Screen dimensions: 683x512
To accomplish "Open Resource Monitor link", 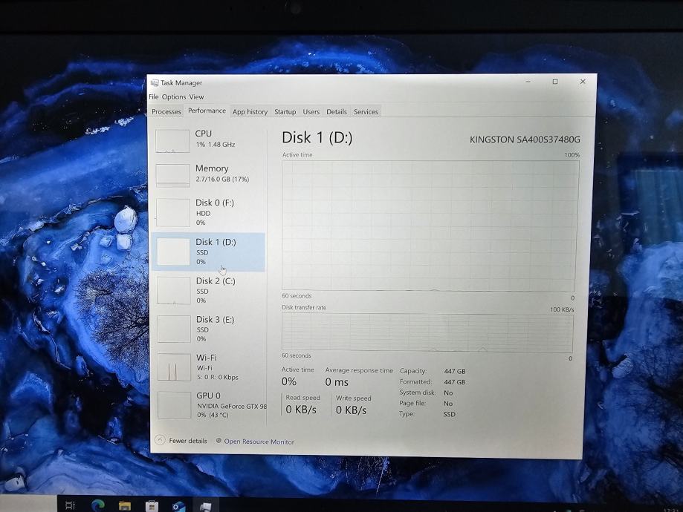I will pyautogui.click(x=259, y=442).
